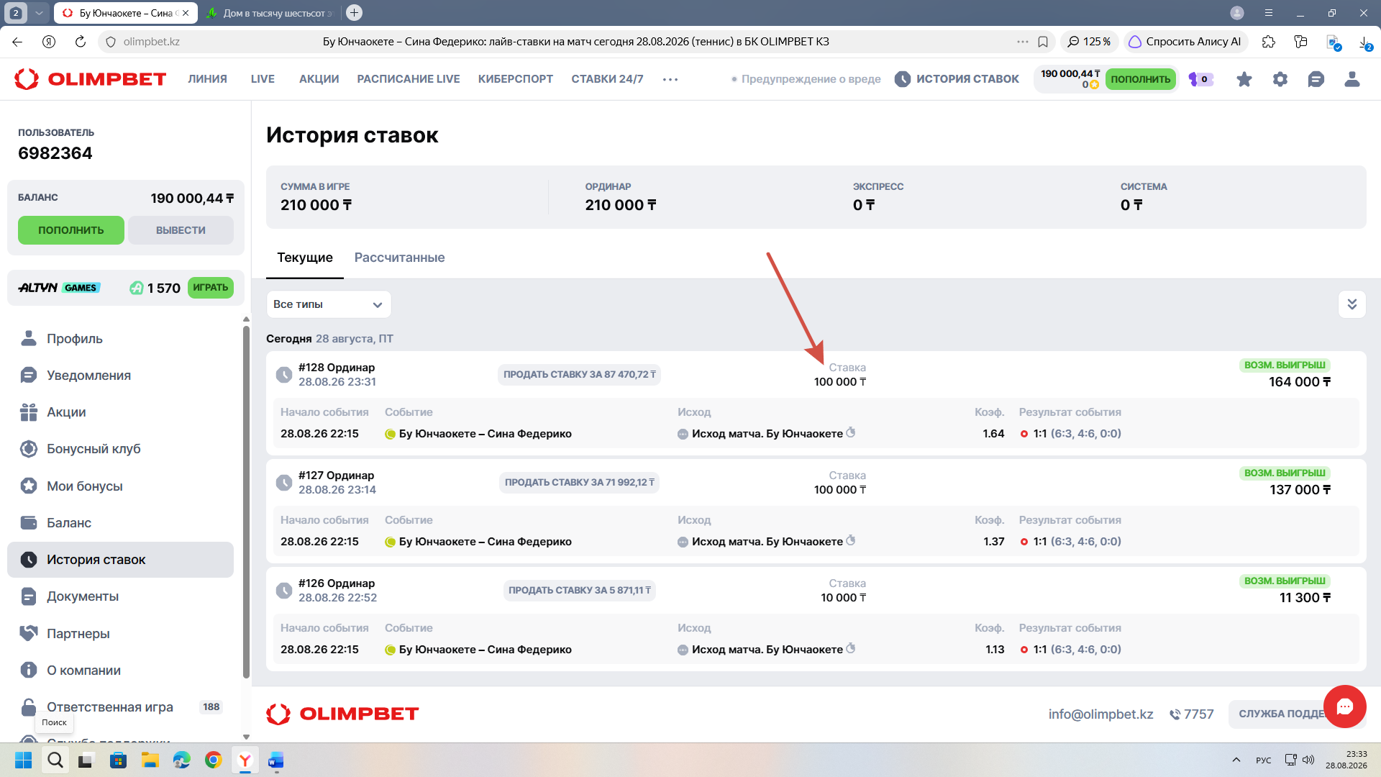The image size is (1381, 777).
Task: Expand all bets with double chevron
Action: [1352, 304]
